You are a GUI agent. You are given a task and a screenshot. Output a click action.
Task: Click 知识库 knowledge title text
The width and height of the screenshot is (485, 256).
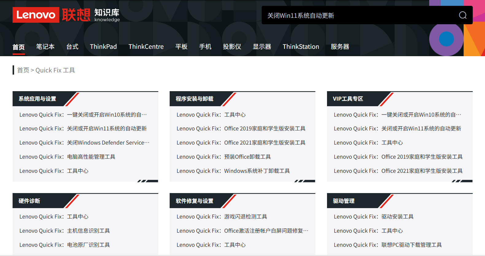click(107, 15)
